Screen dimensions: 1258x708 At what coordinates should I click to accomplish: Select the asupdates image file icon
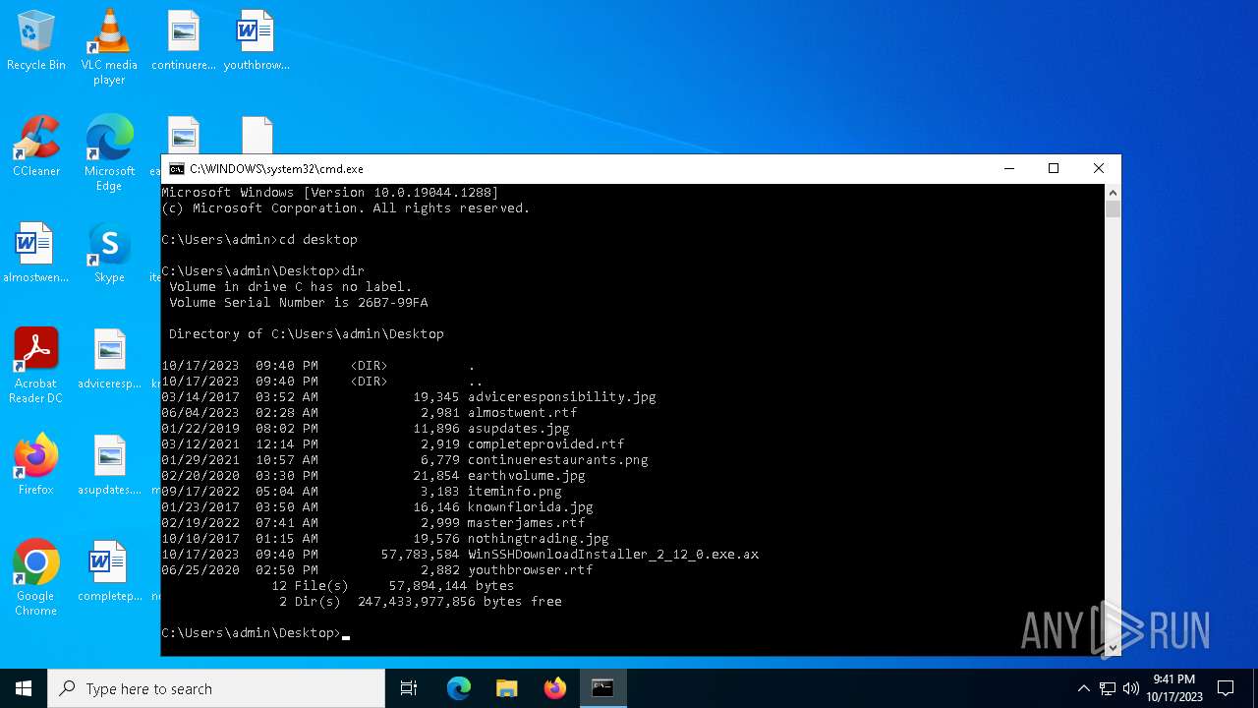[x=109, y=465]
